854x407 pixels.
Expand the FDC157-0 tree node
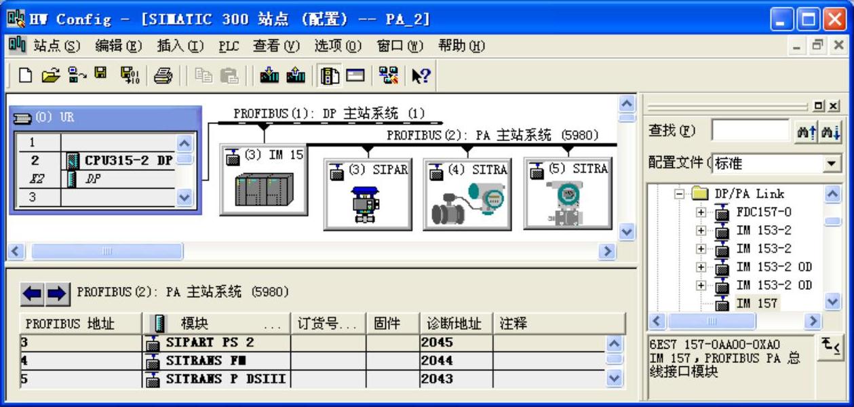pos(701,212)
